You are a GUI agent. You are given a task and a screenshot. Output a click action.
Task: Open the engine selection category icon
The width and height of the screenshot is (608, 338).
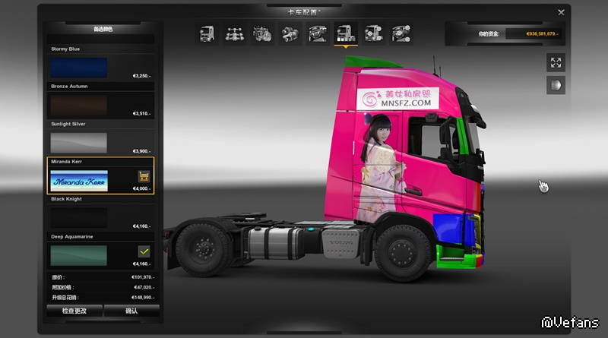pyautogui.click(x=262, y=33)
